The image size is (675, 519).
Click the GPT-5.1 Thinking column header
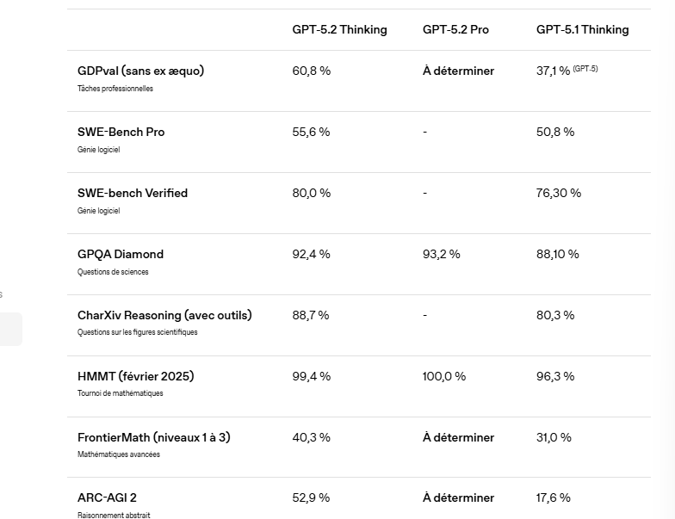pos(582,29)
